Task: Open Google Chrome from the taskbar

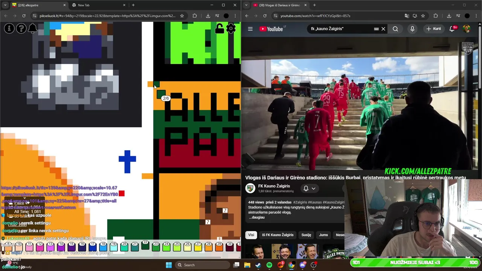Action: tap(291, 265)
